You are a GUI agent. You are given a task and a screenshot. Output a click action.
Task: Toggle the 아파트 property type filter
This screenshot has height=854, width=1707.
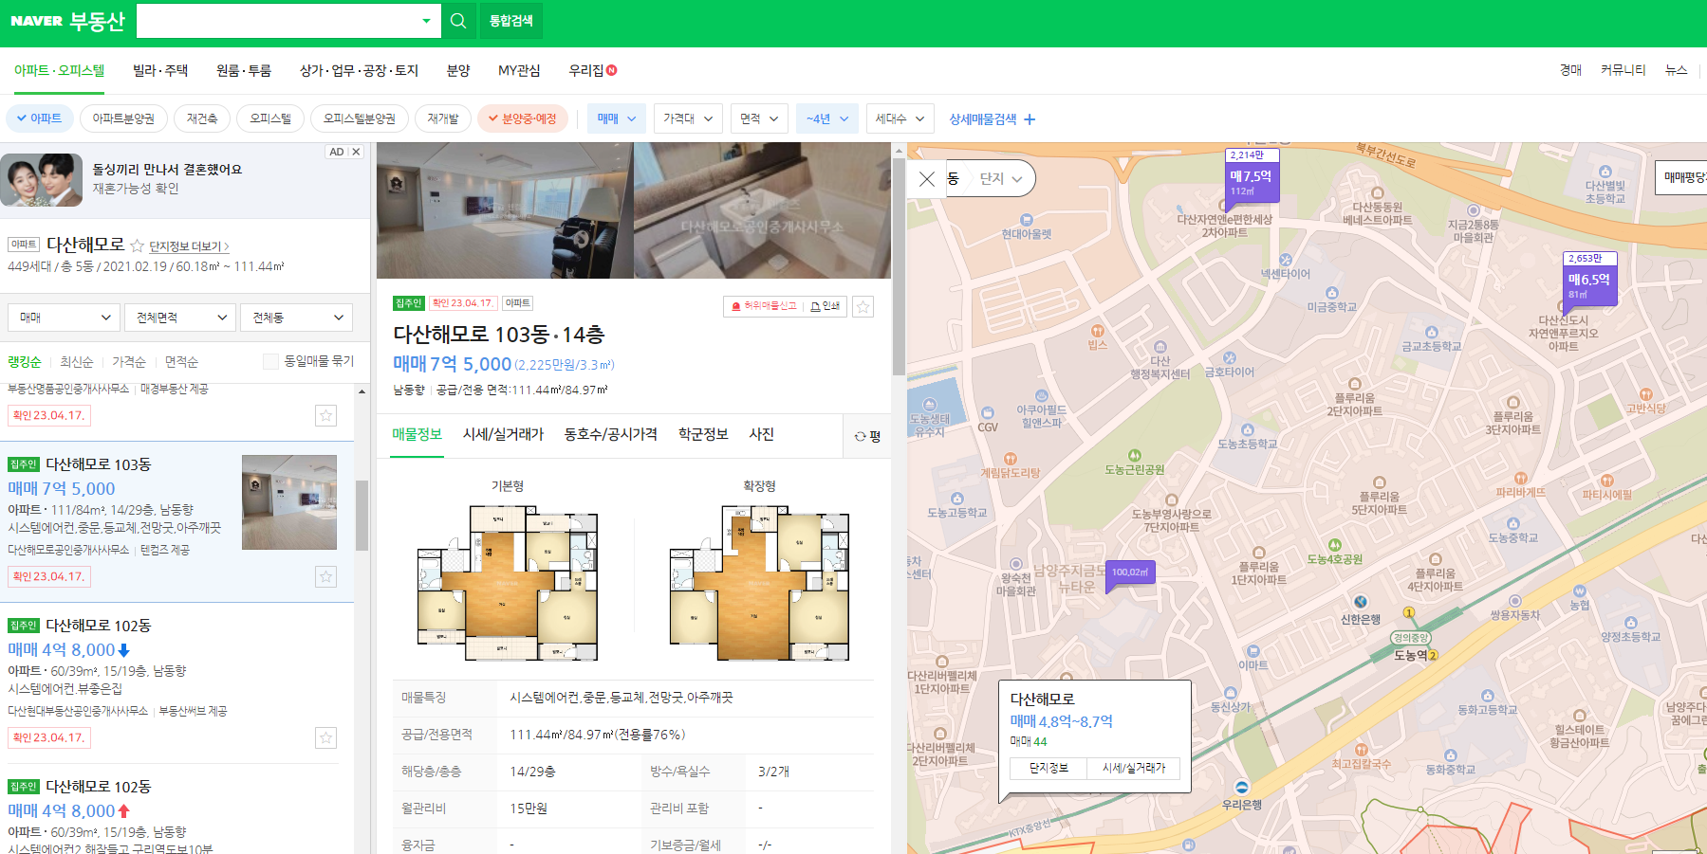[x=40, y=118]
